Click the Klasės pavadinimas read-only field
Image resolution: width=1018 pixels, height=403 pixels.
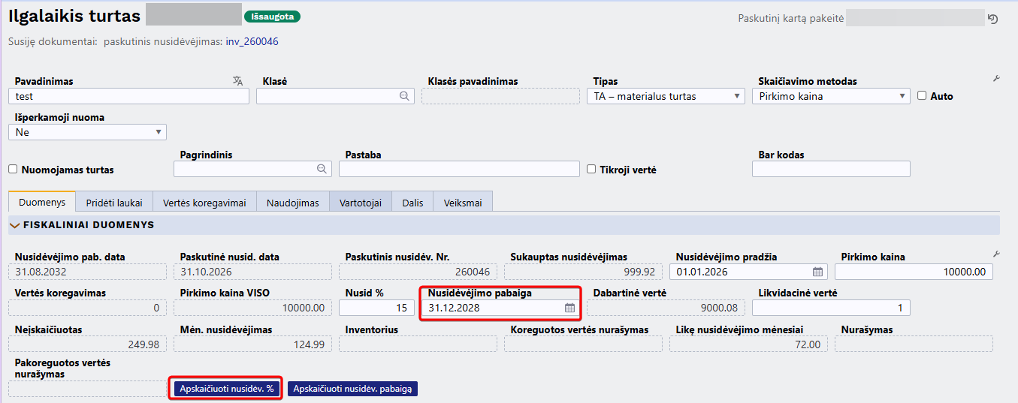coord(500,96)
